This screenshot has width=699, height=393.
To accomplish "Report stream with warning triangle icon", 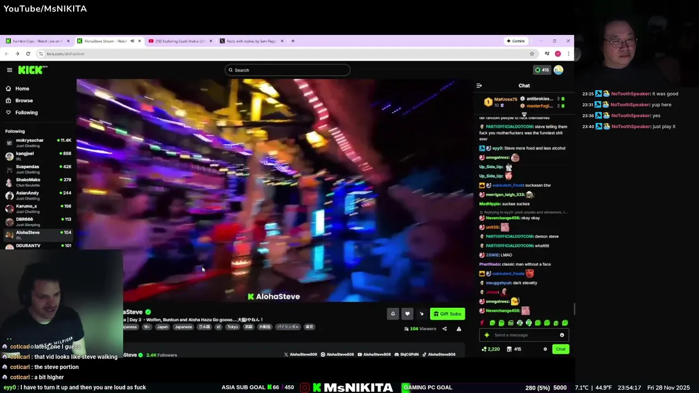I will [459, 329].
